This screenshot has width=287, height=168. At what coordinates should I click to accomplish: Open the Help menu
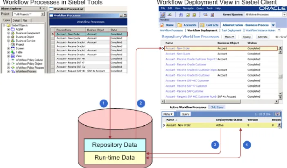[218, 8]
